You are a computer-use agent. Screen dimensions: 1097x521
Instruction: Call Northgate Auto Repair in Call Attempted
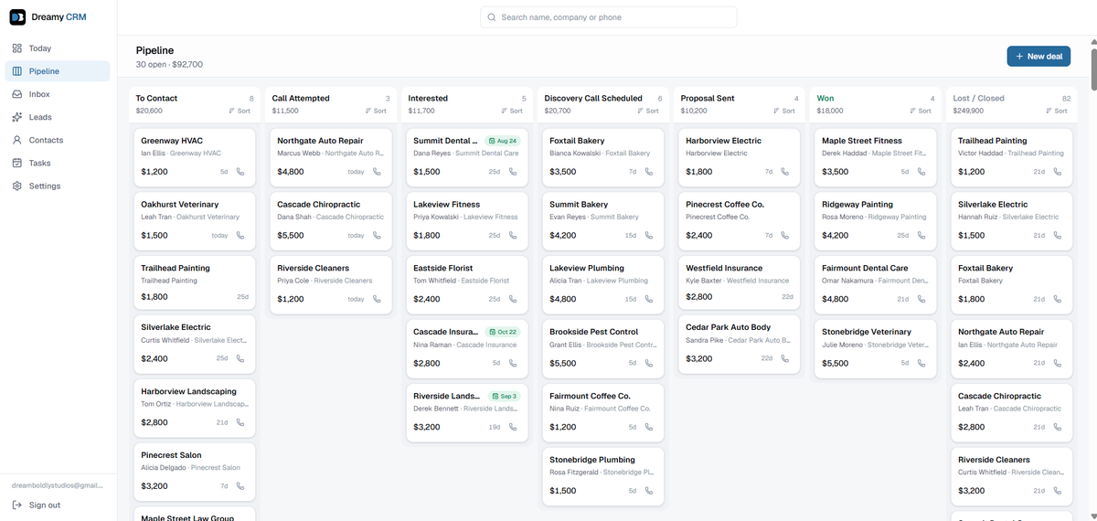(x=377, y=172)
